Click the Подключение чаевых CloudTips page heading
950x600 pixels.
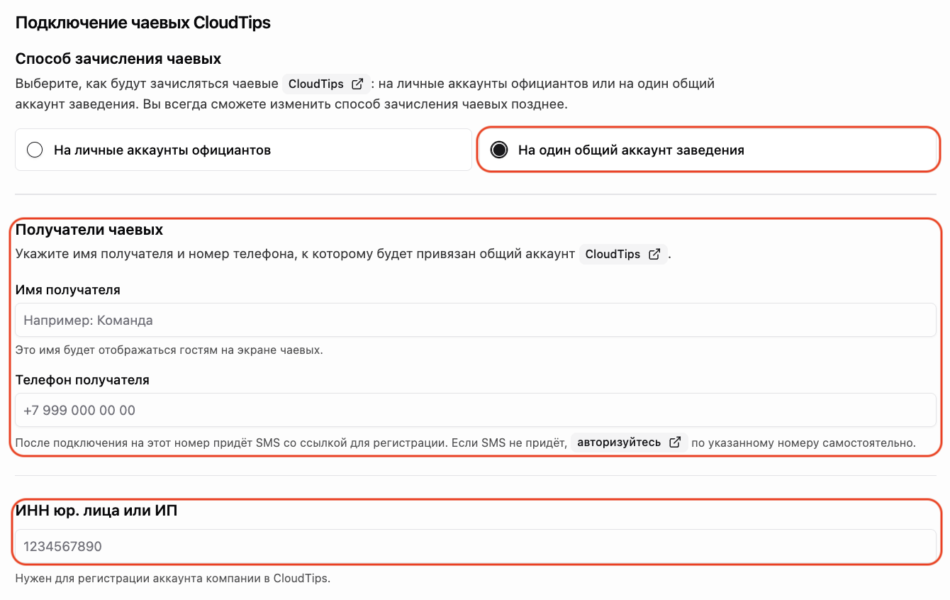pos(143,23)
